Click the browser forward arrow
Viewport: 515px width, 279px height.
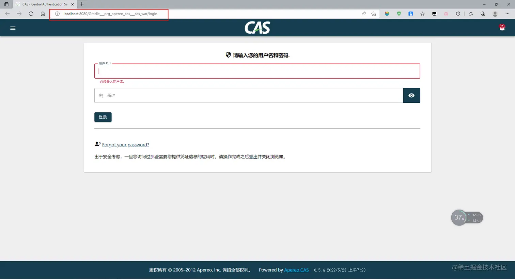[19, 14]
